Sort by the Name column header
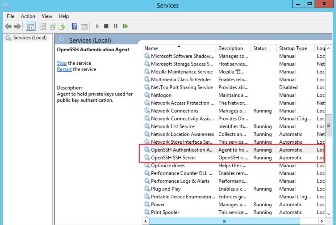Viewport: 336px width, 225px height. pyautogui.click(x=179, y=48)
